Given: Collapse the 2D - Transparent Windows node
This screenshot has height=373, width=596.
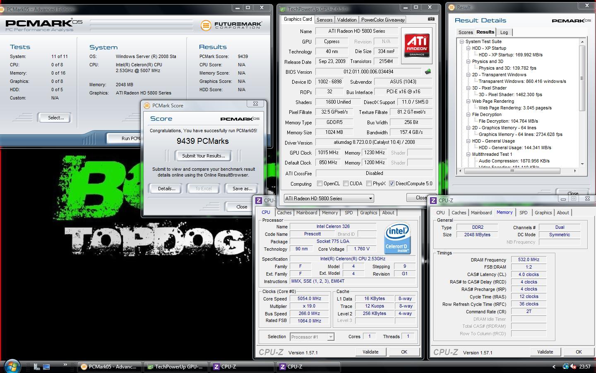Looking at the screenshot, I should (468, 75).
